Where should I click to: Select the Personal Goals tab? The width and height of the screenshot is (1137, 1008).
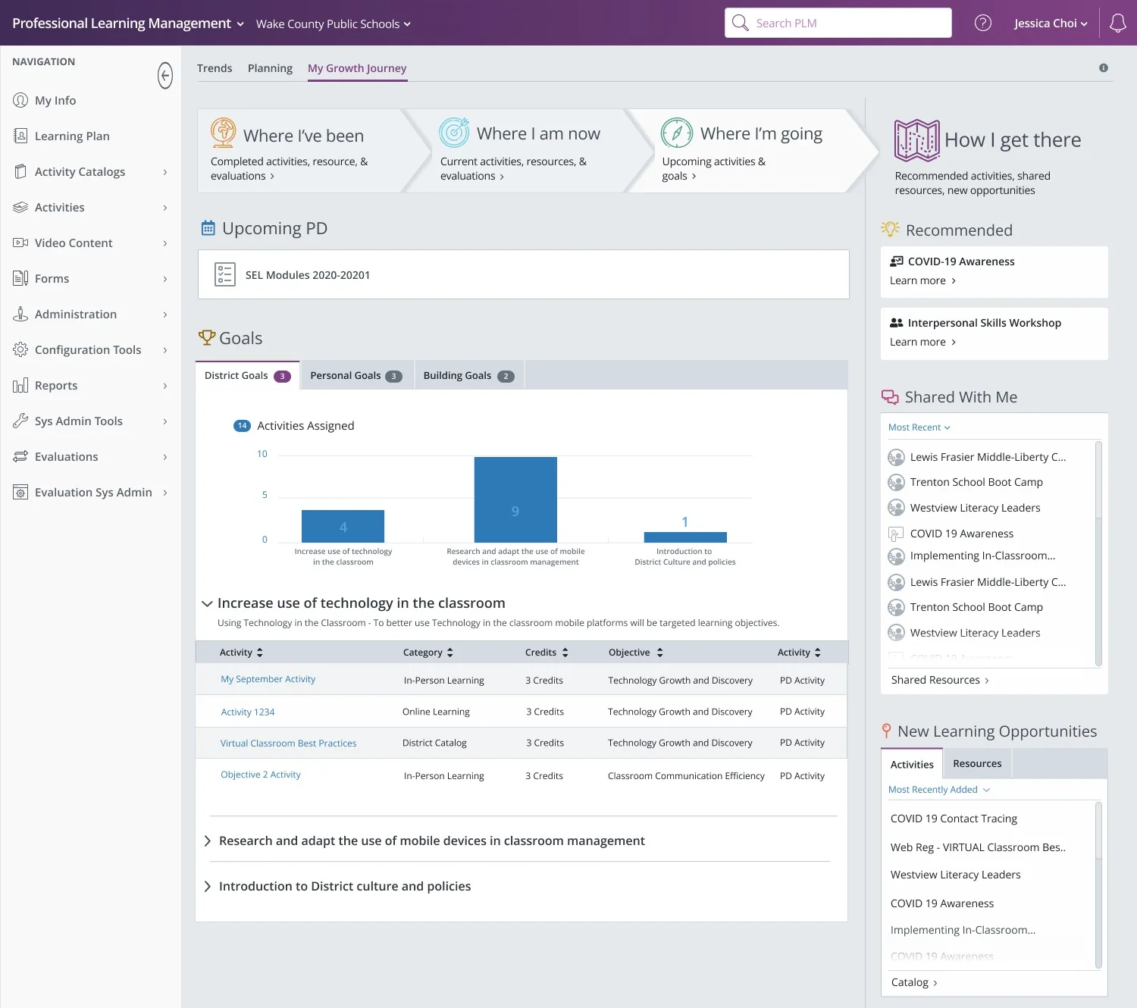click(356, 375)
